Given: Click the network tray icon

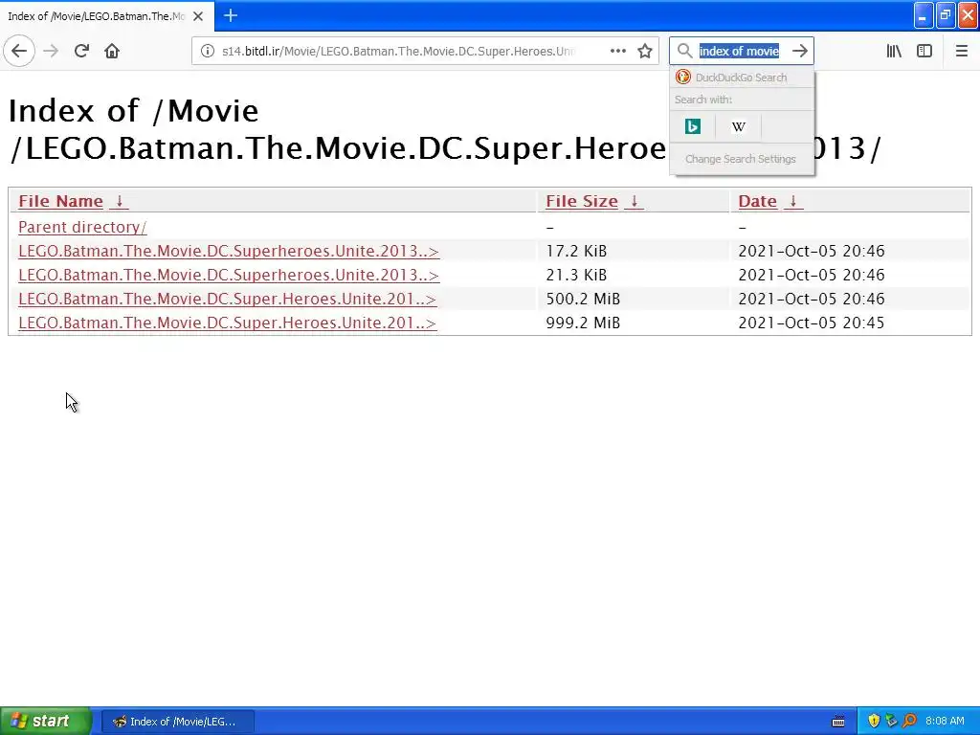Looking at the screenshot, I should [891, 722].
